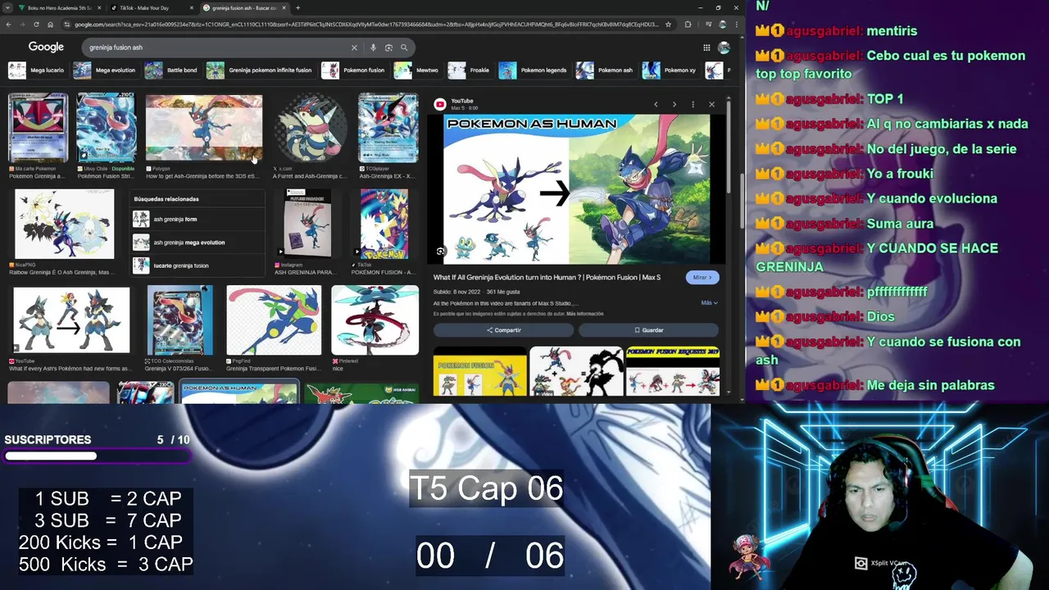Filter by the Pokemon ash chip
This screenshot has width=1049, height=590.
pyautogui.click(x=605, y=70)
